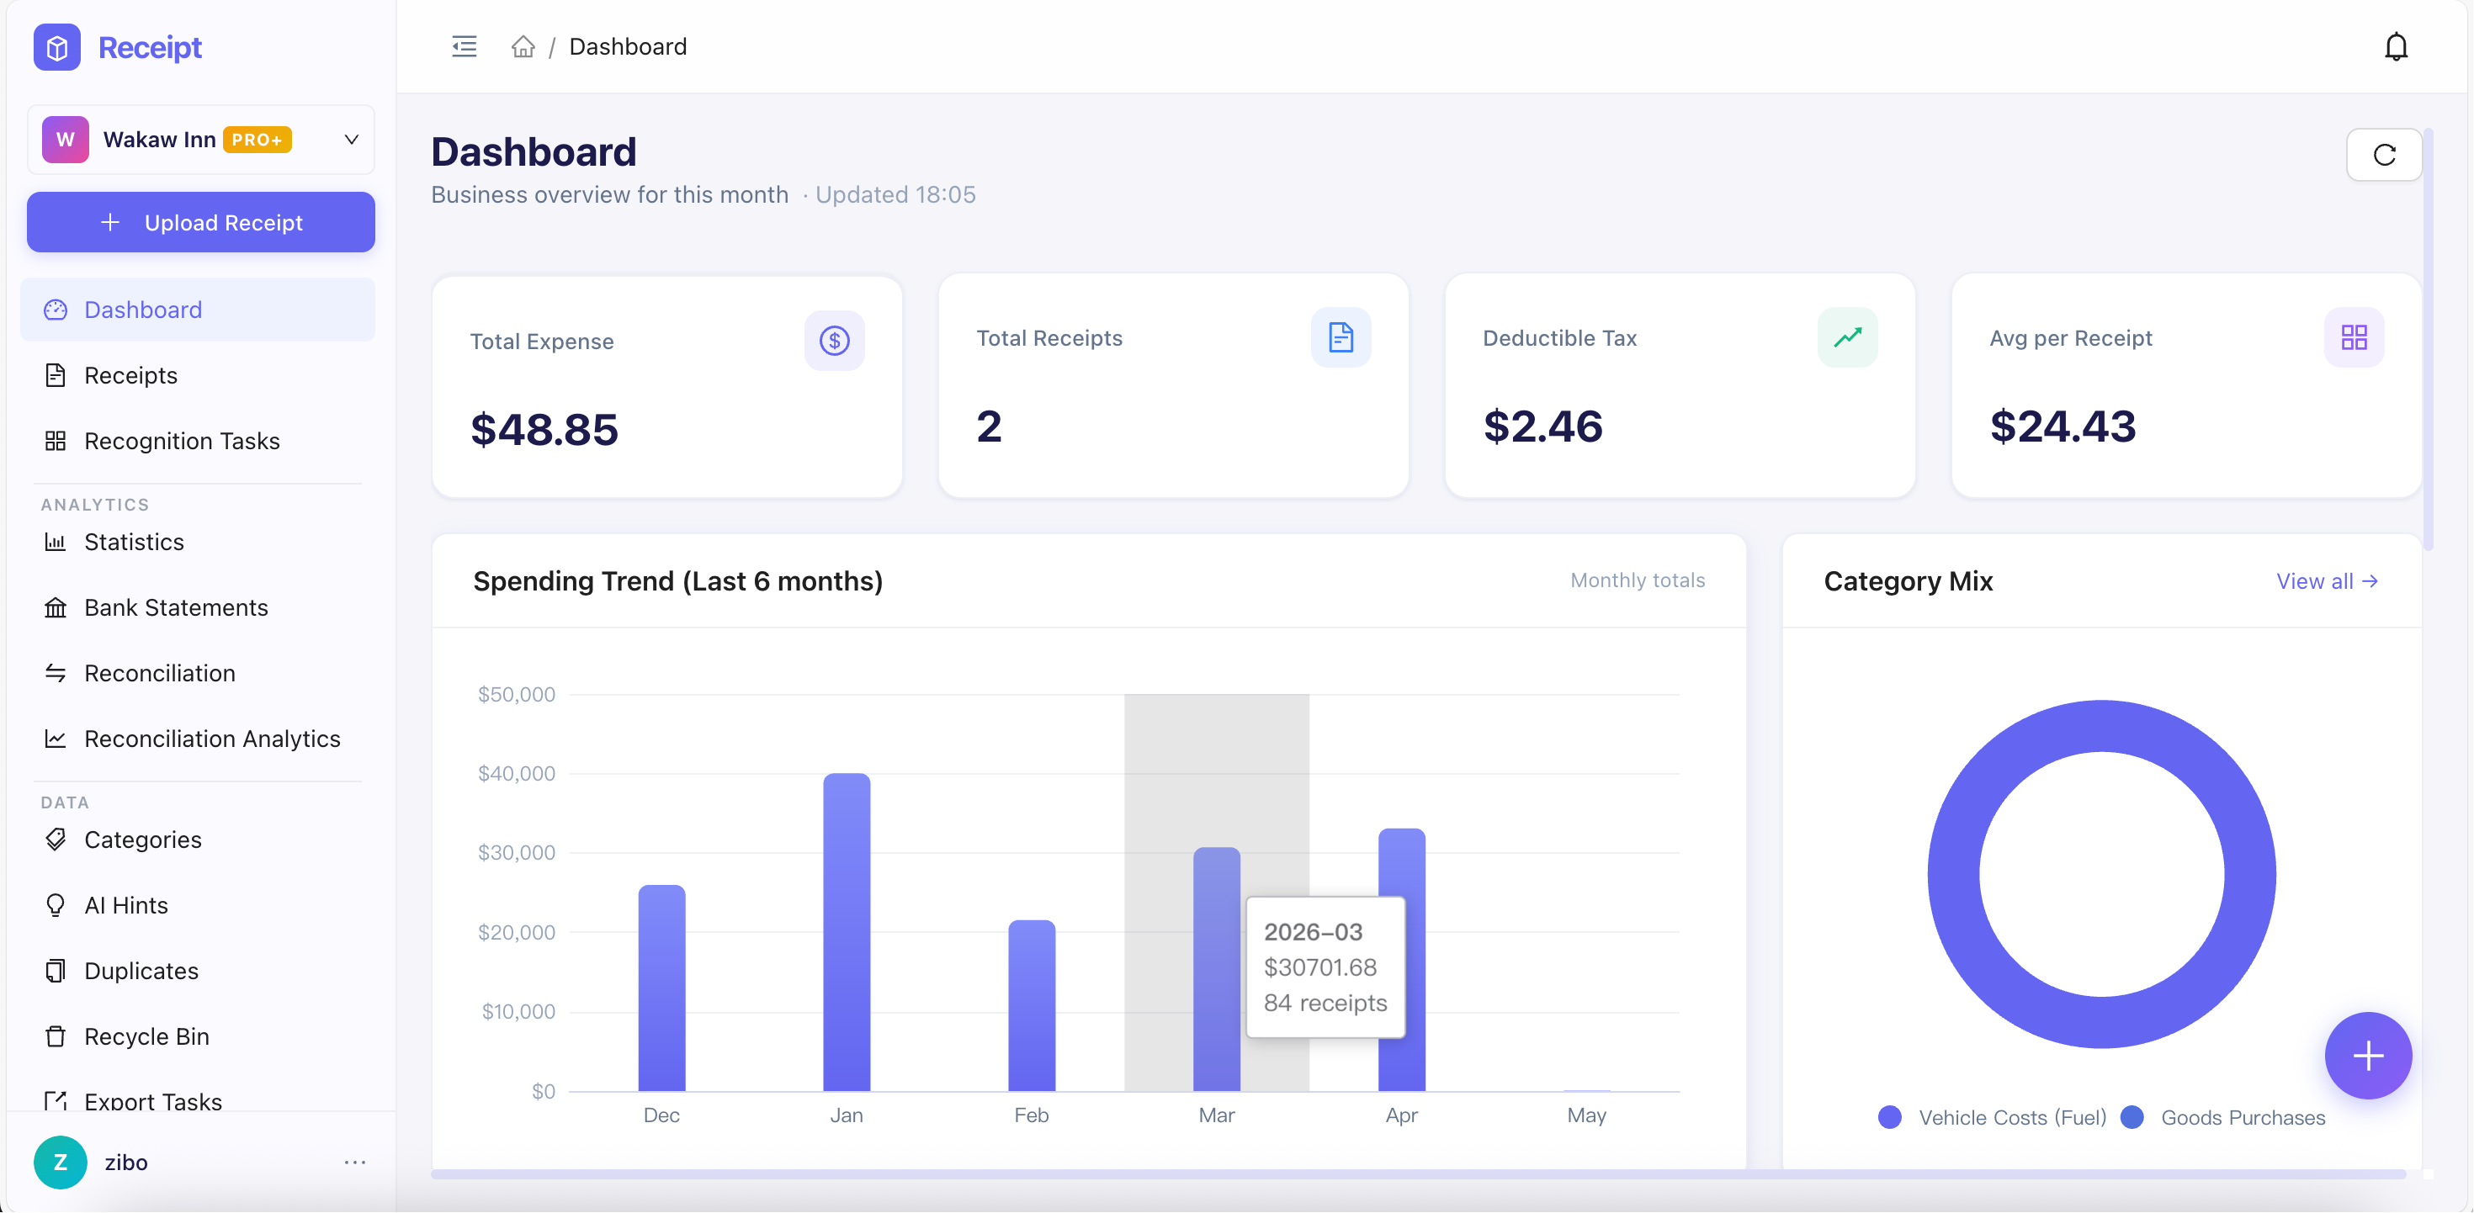Viewport: 2474px width, 1213px height.
Task: Toggle Vehicle Costs (Fuel) legend swatch
Action: (x=1889, y=1117)
